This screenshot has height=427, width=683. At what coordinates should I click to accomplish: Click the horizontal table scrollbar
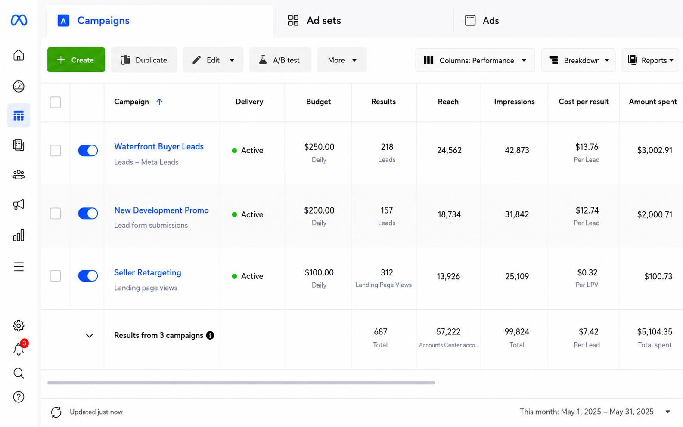(241, 382)
